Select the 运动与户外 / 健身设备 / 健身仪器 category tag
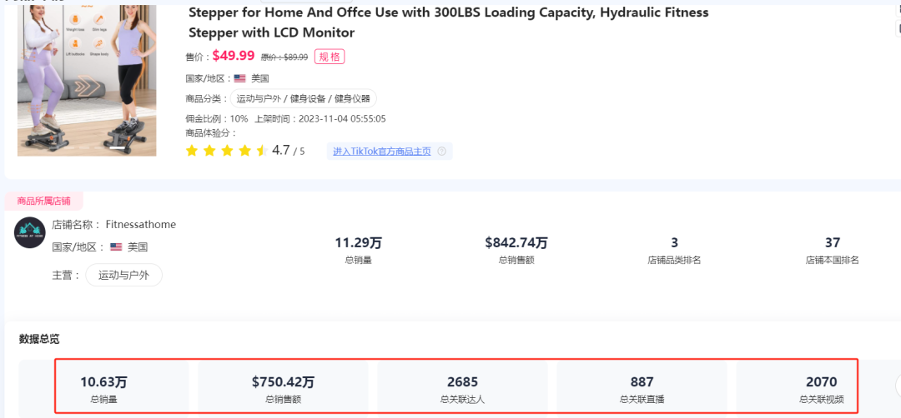Viewport: 901px width, 418px height. coord(303,98)
